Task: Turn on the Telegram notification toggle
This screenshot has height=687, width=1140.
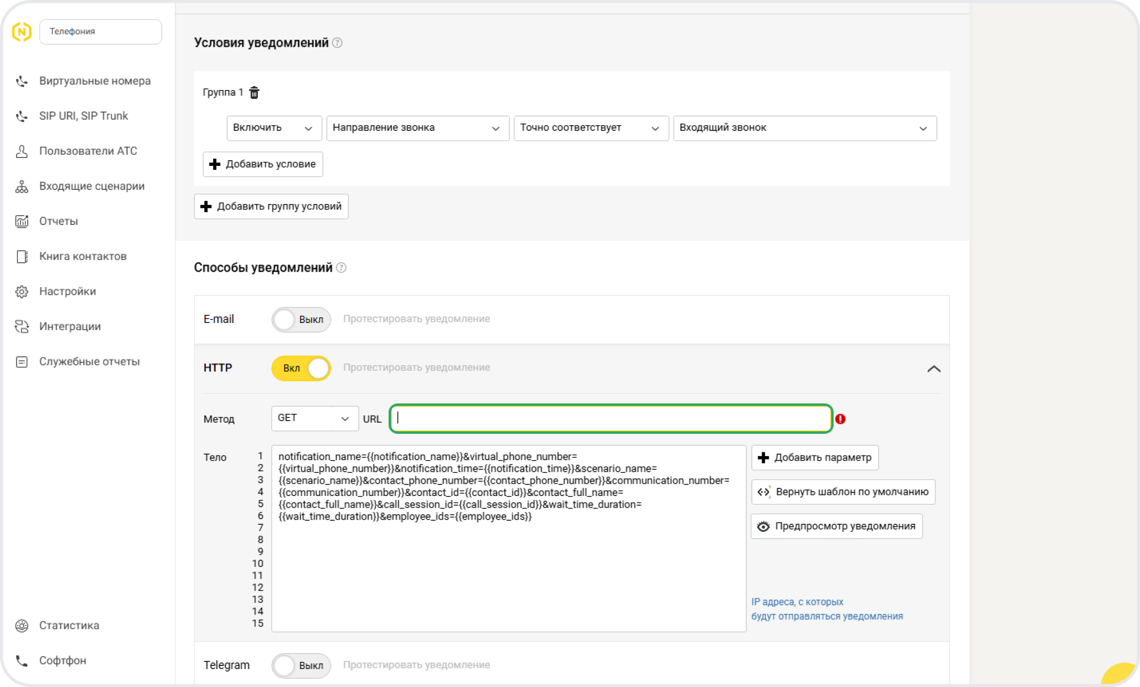Action: click(301, 665)
